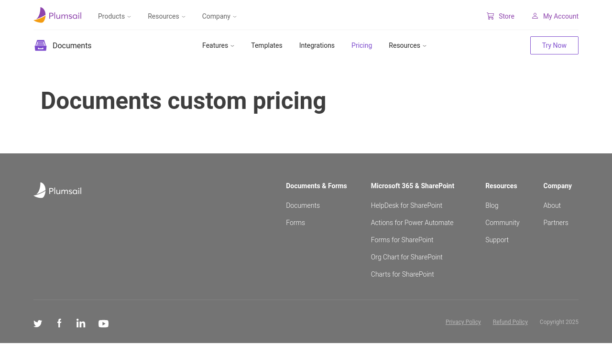
Task: Click the Plumsail logo in the header
Action: point(57,15)
